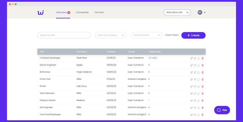
Task: Delete the Front End Developer interview
Action: pos(202,115)
